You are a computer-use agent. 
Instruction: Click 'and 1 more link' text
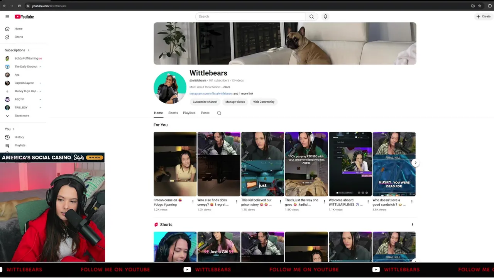(x=243, y=93)
